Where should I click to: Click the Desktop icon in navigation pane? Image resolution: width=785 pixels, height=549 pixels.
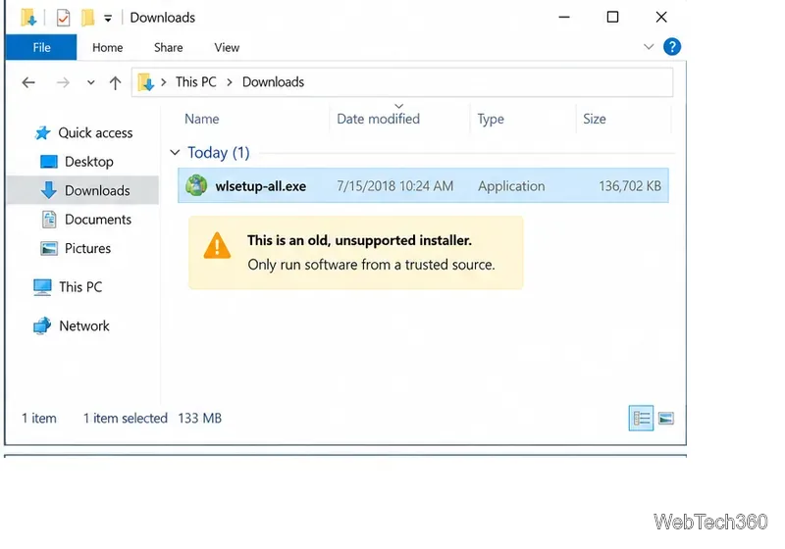click(48, 162)
